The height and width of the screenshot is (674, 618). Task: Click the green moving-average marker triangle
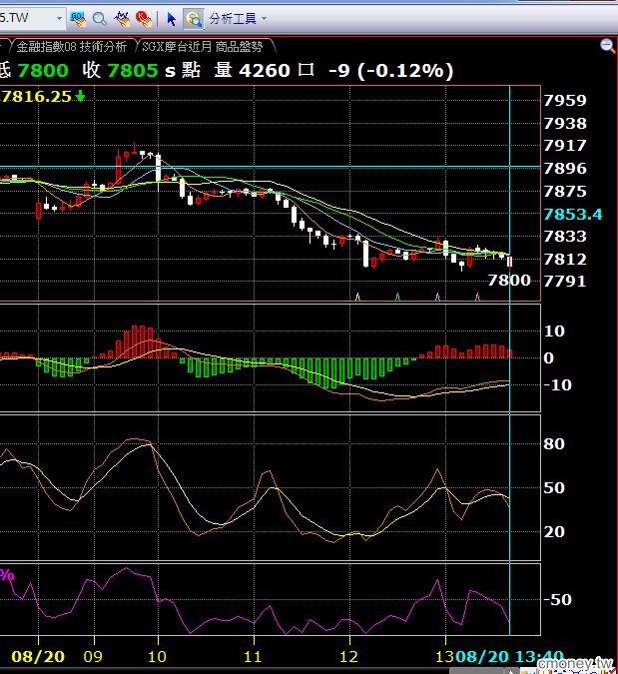point(397,297)
